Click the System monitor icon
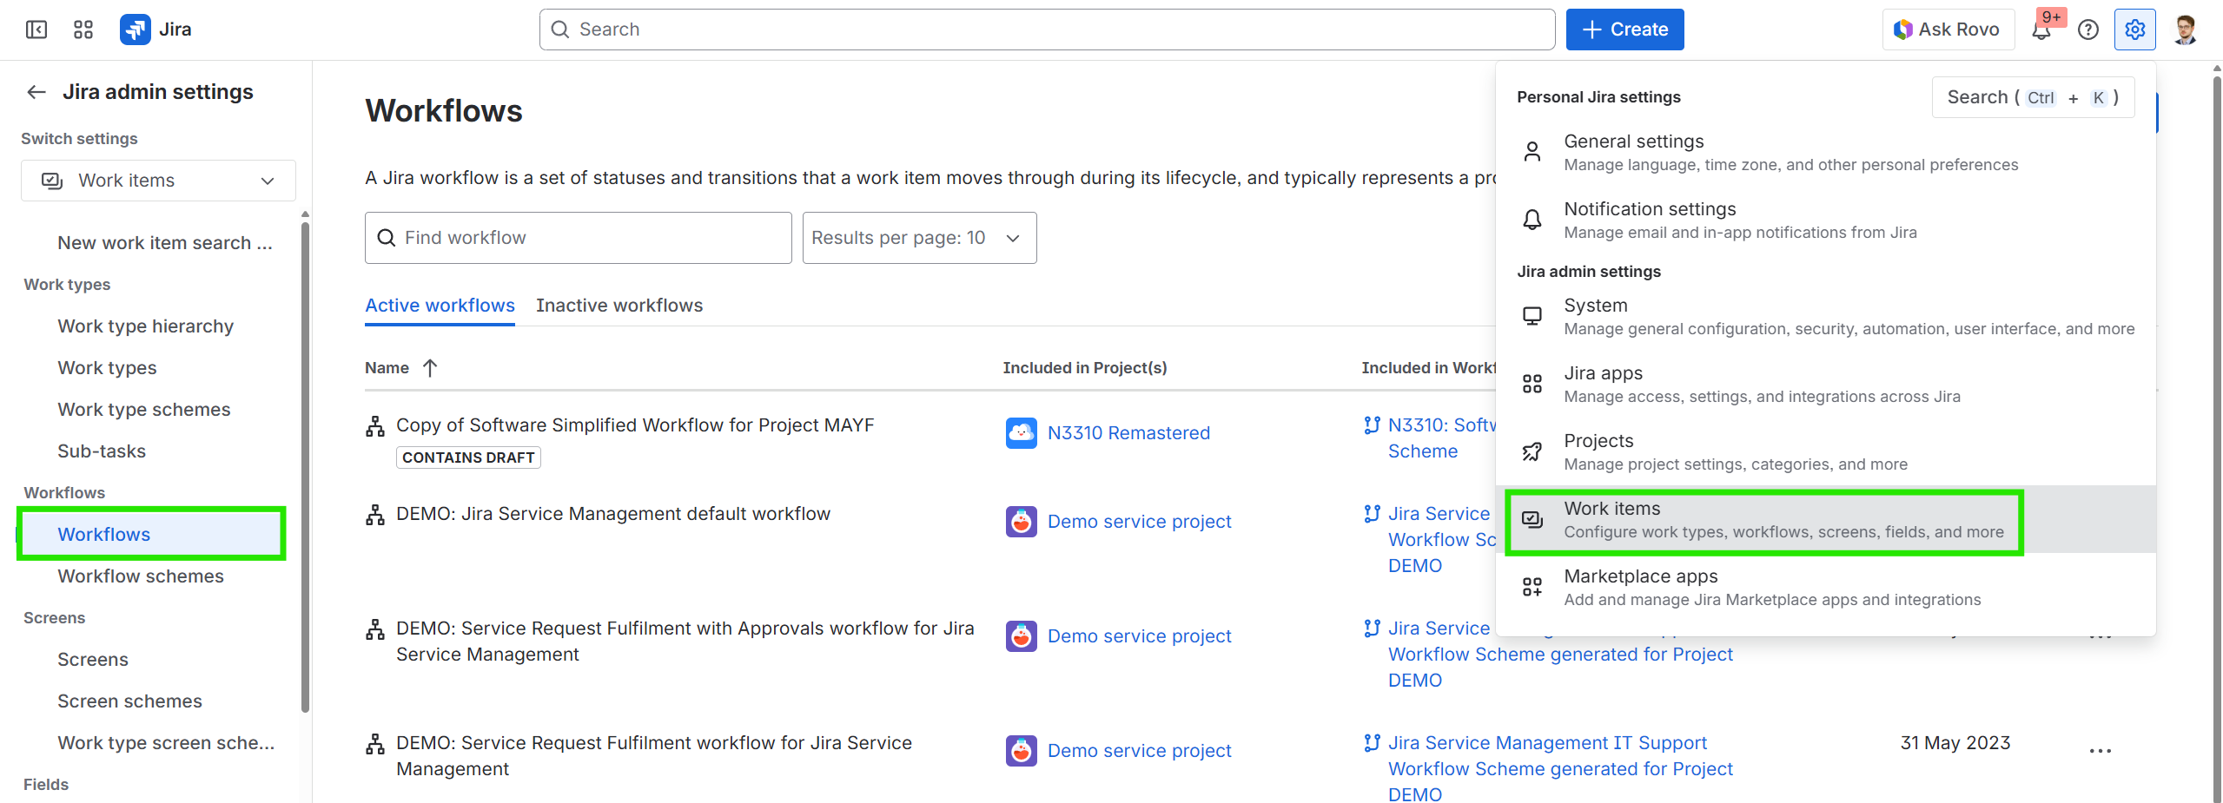Image resolution: width=2223 pixels, height=803 pixels. [x=1532, y=316]
